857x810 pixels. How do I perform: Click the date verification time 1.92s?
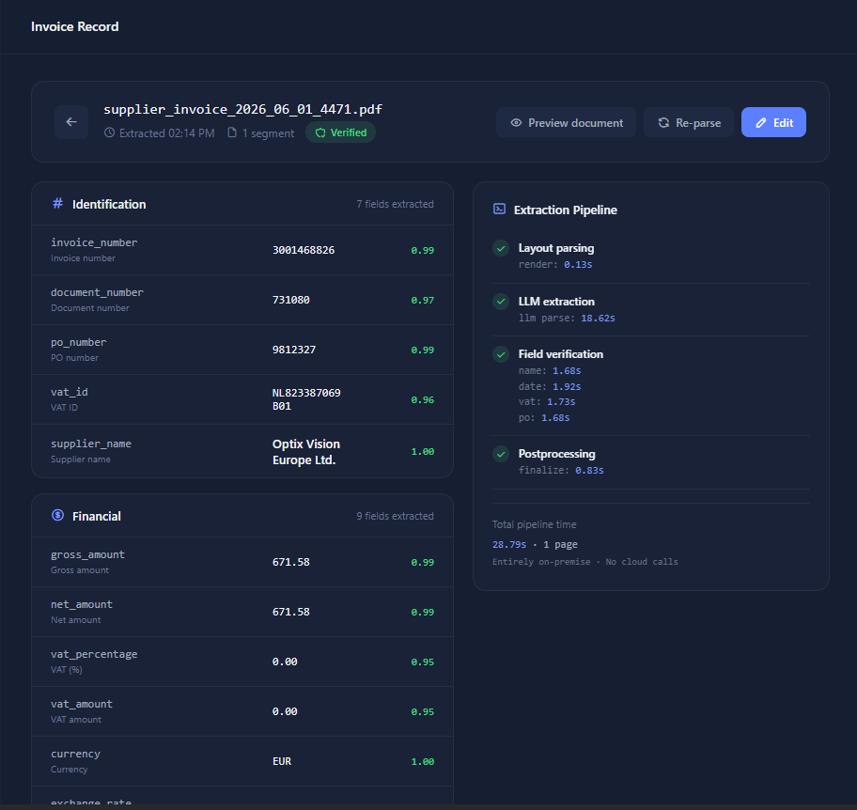point(567,386)
